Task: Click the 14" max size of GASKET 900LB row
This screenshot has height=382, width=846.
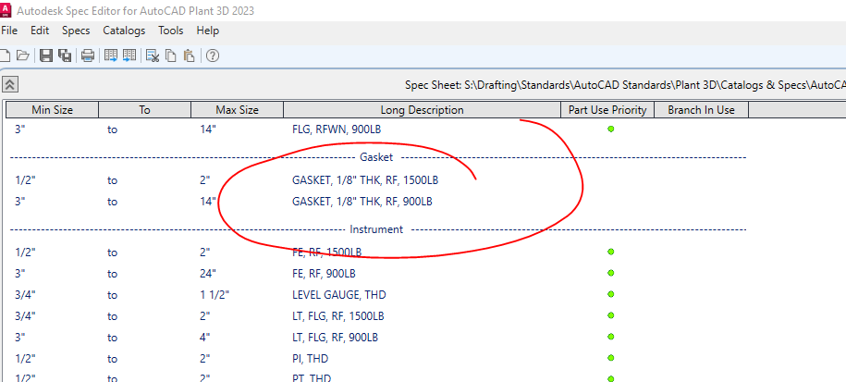Action: click(208, 202)
